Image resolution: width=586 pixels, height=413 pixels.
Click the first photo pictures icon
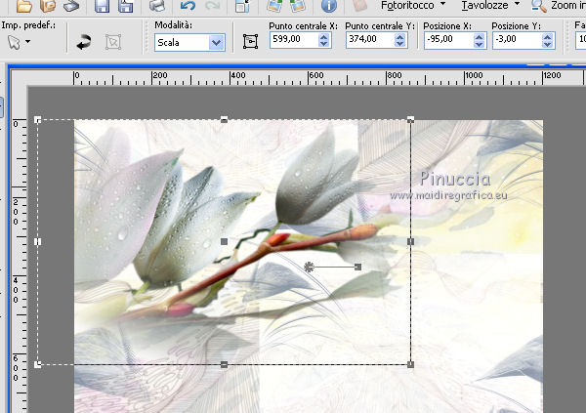(274, 5)
